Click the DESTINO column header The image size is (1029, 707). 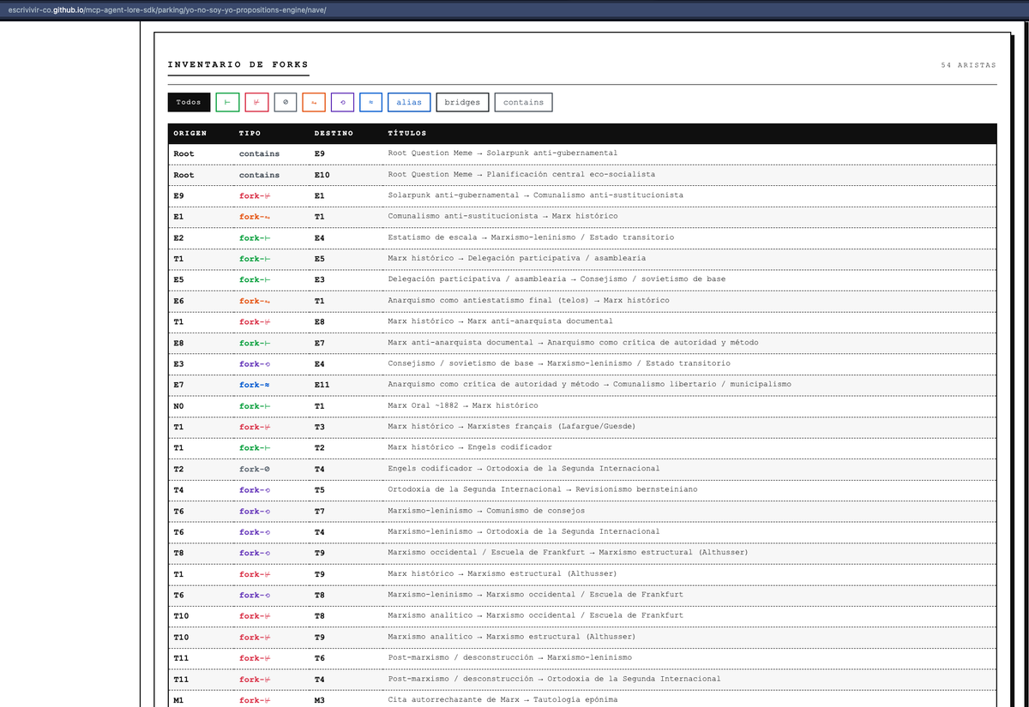[x=334, y=134]
